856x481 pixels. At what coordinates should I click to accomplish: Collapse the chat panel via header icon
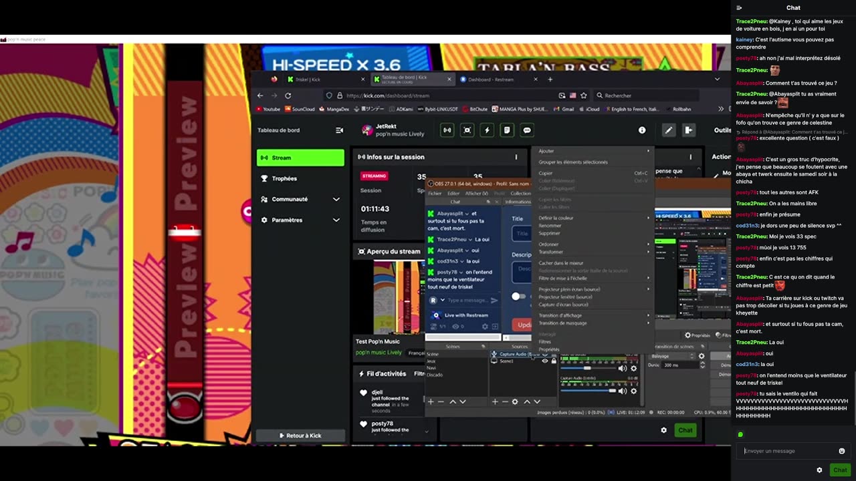(x=739, y=8)
